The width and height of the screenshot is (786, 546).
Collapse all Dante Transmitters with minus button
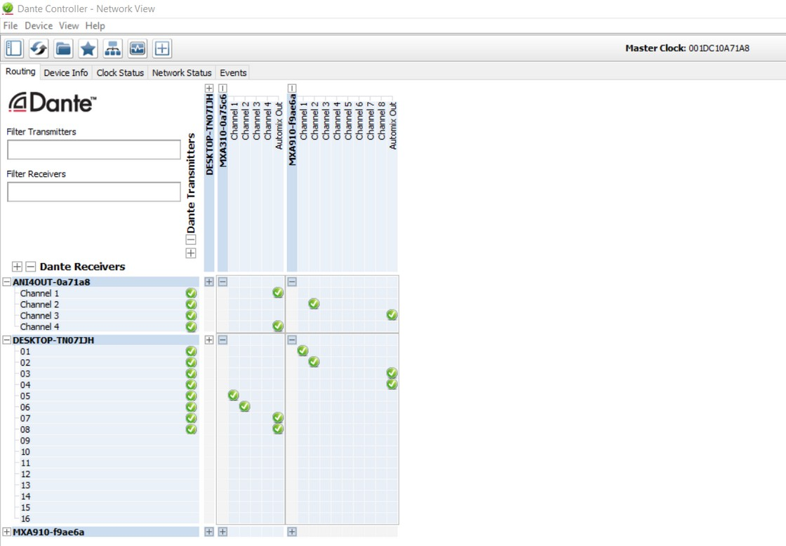pos(191,239)
